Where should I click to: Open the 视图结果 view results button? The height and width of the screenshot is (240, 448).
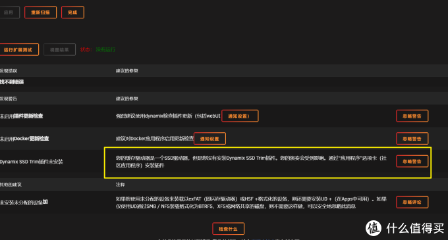[59, 49]
